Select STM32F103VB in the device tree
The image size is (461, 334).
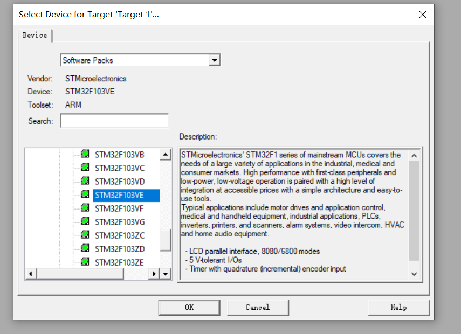tap(119, 155)
